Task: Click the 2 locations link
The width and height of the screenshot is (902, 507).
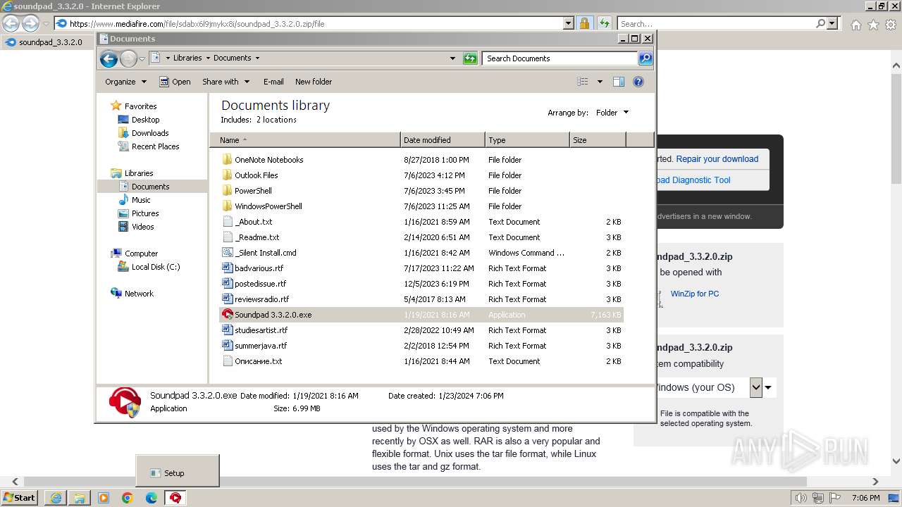Action: [276, 120]
